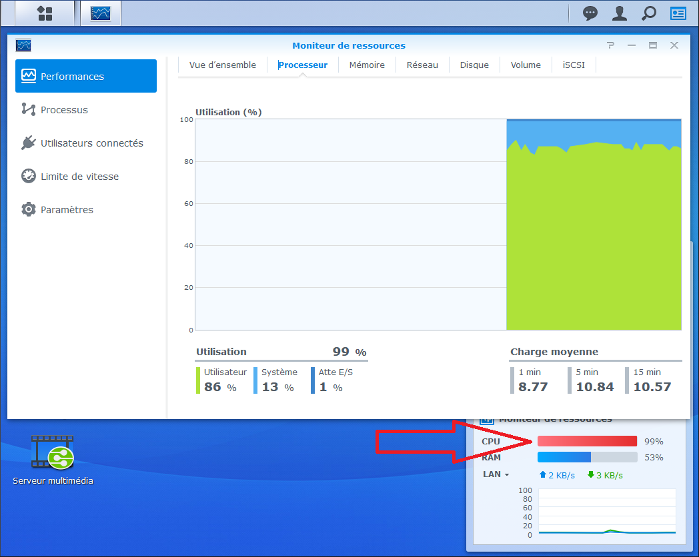Open Serveur multimédia desktop shortcut
This screenshot has height=557, width=699.
53,459
